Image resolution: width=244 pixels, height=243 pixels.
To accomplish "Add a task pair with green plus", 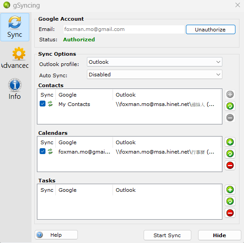I will click(x=230, y=190).
